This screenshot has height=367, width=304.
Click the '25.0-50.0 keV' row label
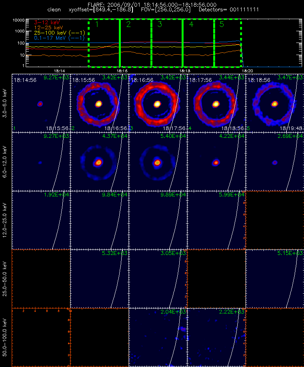(5, 279)
